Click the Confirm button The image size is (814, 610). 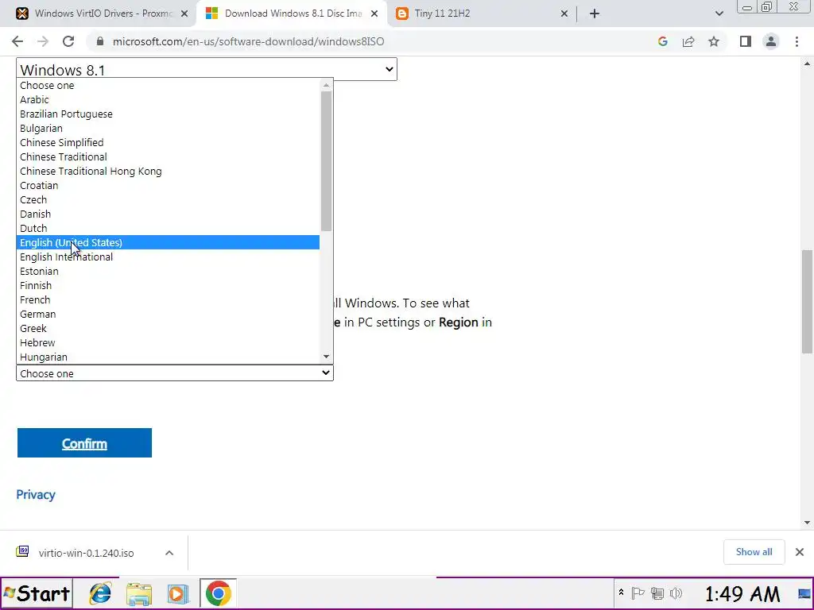pos(84,443)
